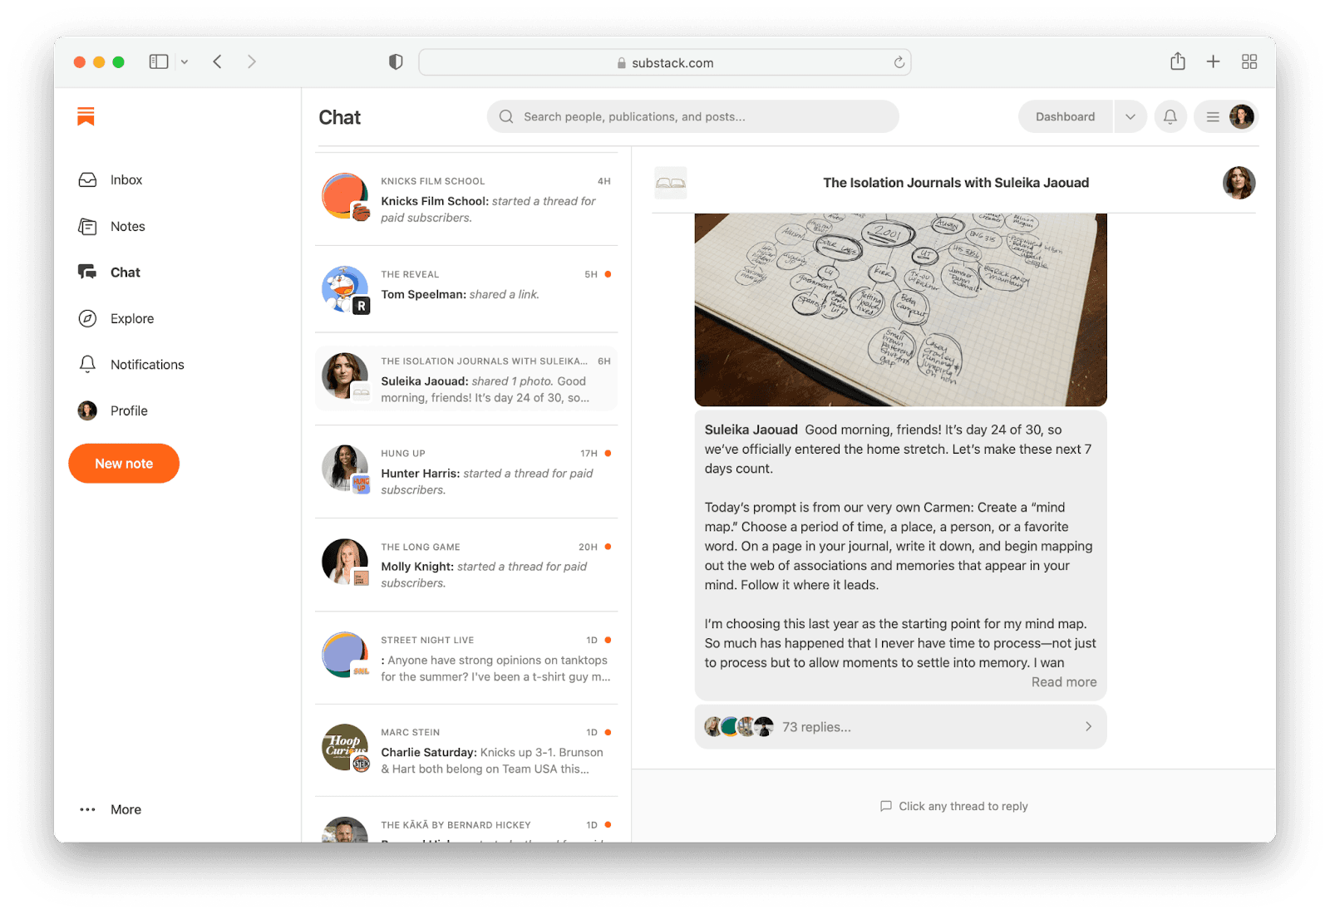Open the 73 replies thread
The width and height of the screenshot is (1330, 914).
click(900, 727)
